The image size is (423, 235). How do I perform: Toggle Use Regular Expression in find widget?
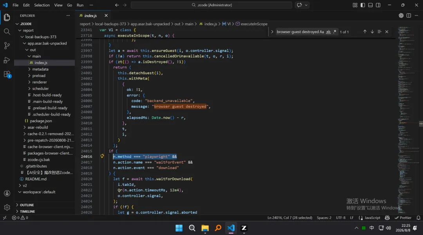tap(335, 32)
